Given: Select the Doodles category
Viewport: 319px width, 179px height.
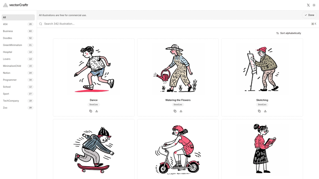Looking at the screenshot, I should tap(18, 38).
